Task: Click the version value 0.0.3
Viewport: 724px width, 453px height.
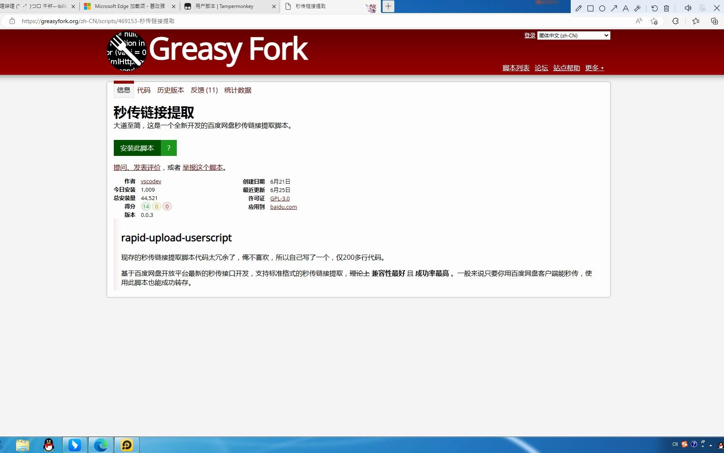Action: [x=147, y=215]
